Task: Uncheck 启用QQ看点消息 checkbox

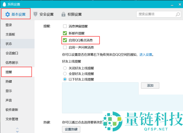Action: pyautogui.click(x=65, y=40)
